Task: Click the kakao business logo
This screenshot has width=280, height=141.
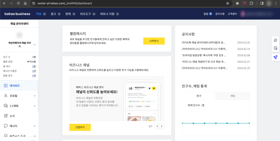Action: 17,14
